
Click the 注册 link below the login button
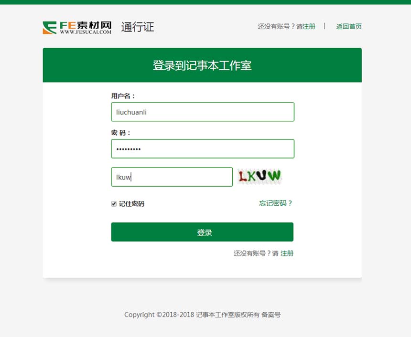pos(287,253)
